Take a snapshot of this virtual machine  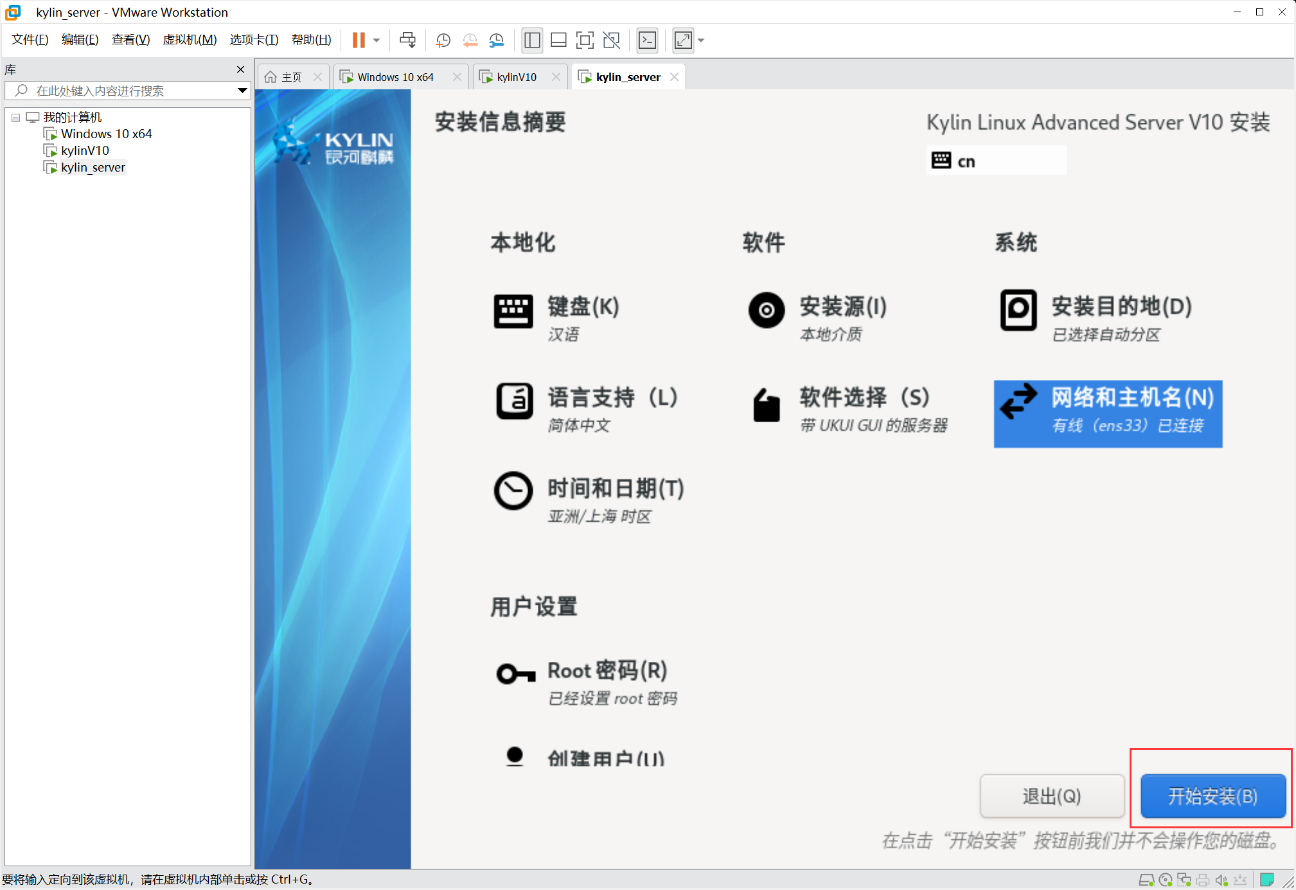coord(443,40)
